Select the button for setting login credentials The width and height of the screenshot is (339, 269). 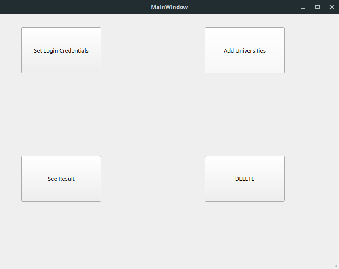click(61, 50)
